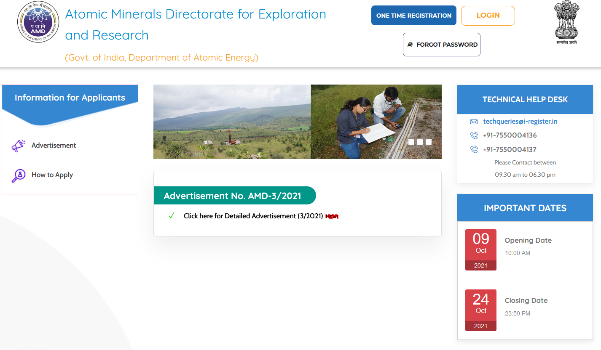Click the Information for Applicants header
601x350 pixels.
coord(70,98)
